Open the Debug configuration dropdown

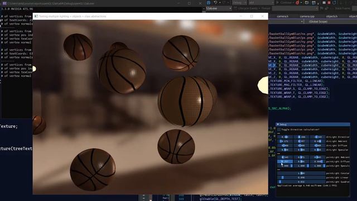point(239,3)
